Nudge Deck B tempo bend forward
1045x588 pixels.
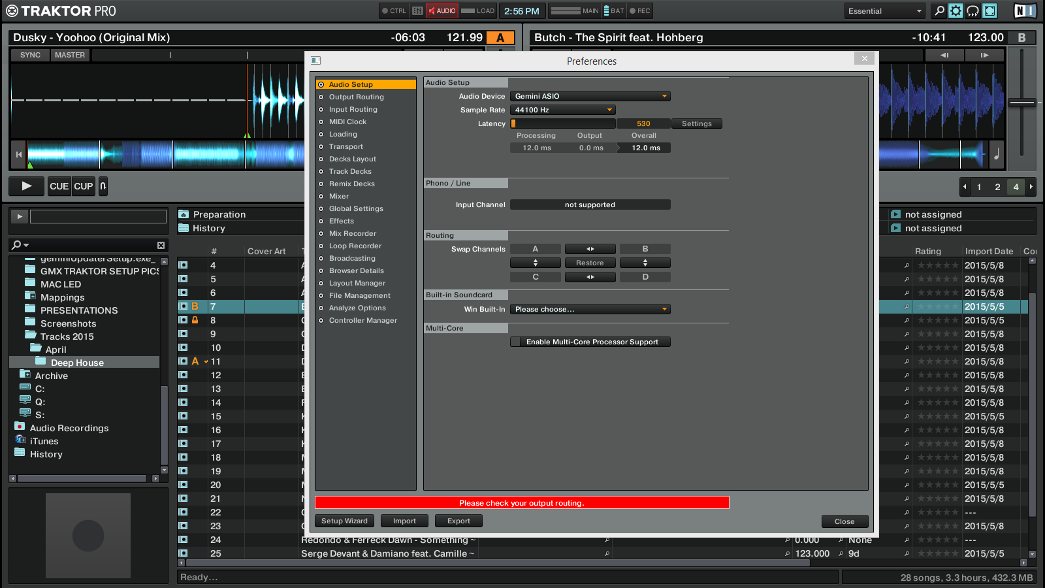984,56
